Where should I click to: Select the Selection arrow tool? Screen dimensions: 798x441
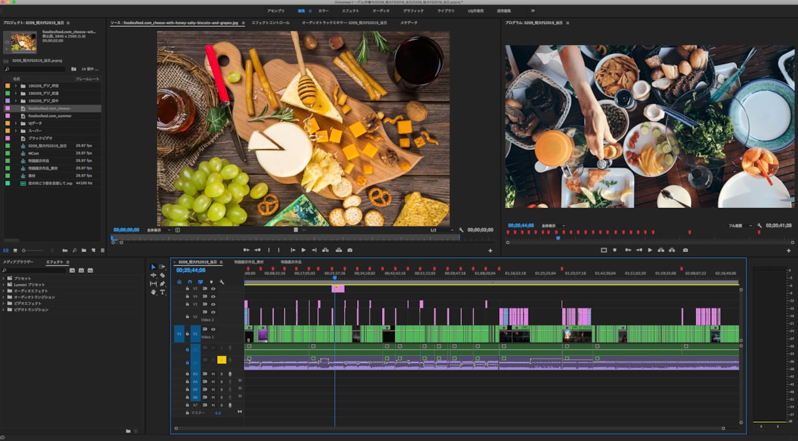[x=153, y=267]
